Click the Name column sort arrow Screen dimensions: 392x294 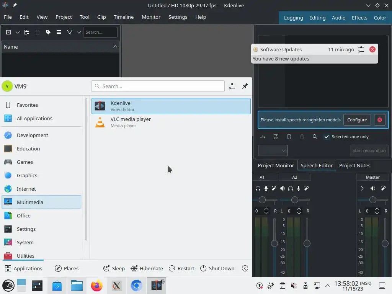coord(115,47)
